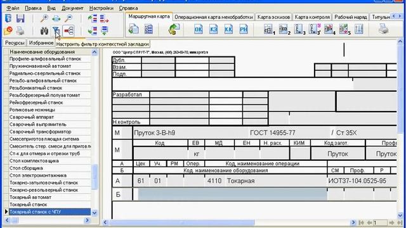Click the page number field in the navigator
406x228 pixels.
[x=380, y=222]
